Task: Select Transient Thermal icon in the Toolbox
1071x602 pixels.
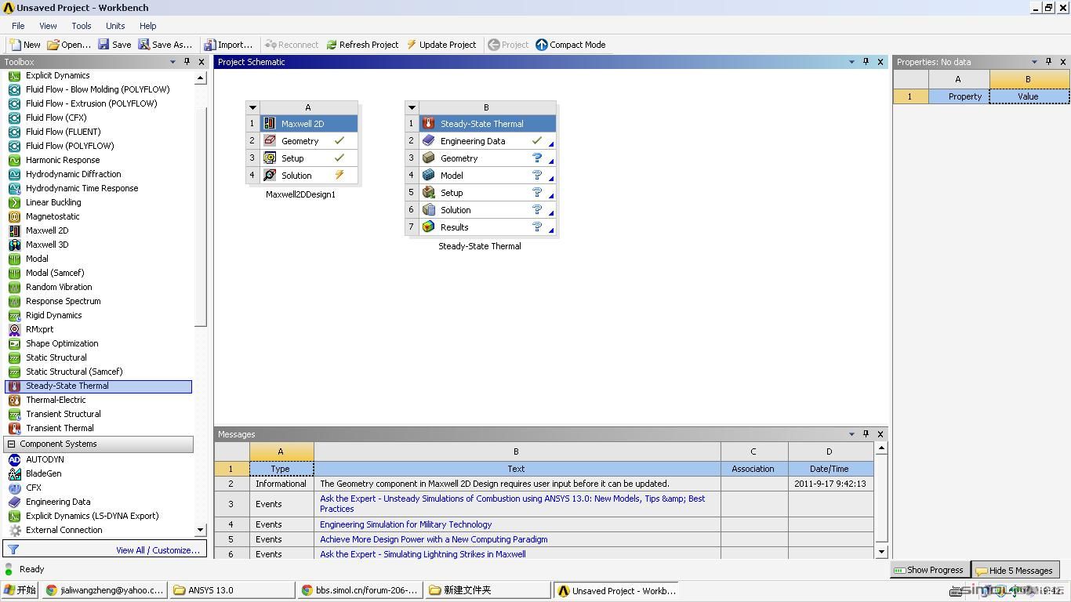Action: [14, 428]
